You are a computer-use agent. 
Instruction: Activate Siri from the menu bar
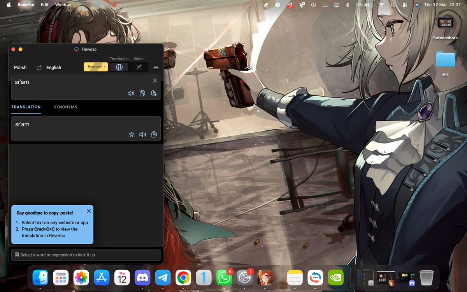[x=416, y=5]
